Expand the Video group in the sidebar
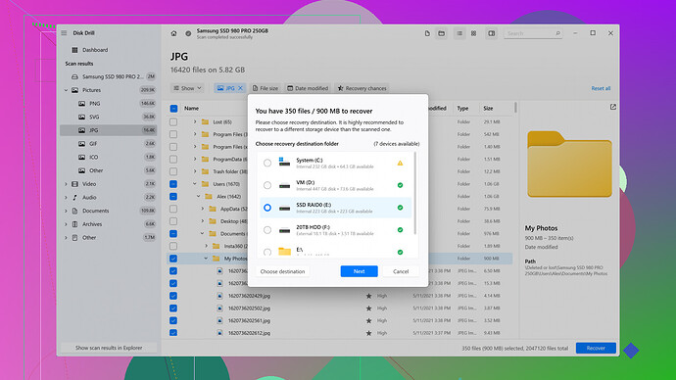Screen dimensions: 676x380 [66, 184]
